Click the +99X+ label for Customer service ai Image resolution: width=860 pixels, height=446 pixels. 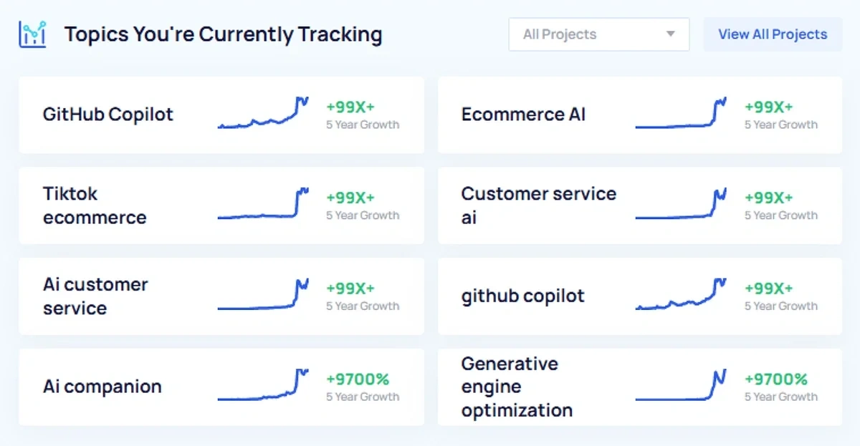(770, 198)
